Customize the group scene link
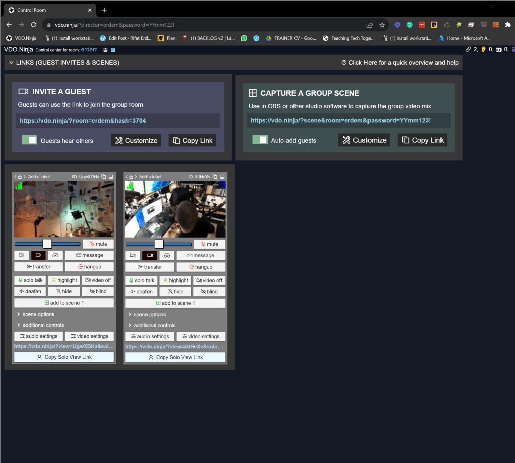Image resolution: width=515 pixels, height=463 pixels. (364, 140)
